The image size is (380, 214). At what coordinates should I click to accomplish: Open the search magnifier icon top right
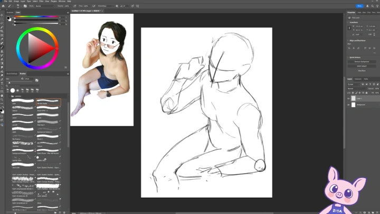[373, 6]
